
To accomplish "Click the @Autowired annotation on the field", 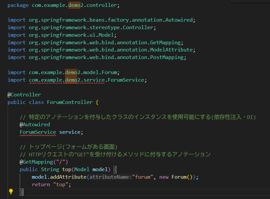I will (35, 125).
